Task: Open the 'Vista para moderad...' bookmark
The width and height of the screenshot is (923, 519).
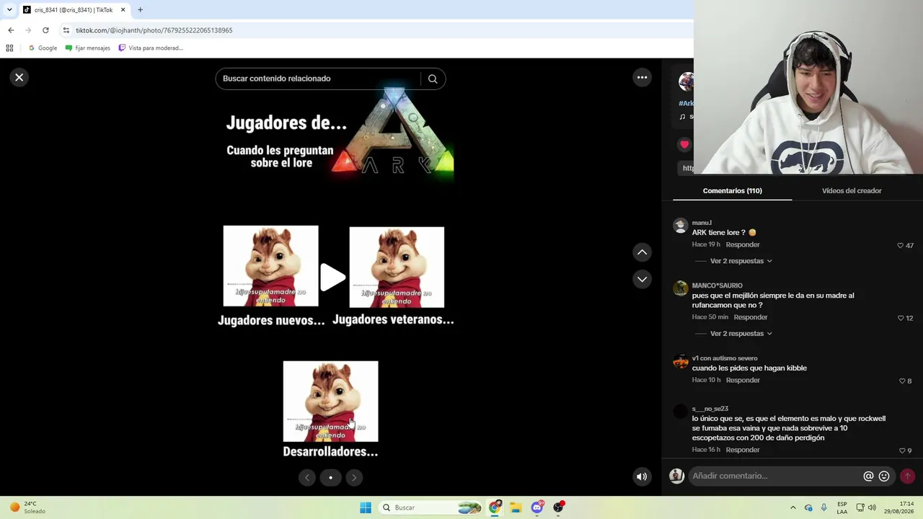Action: (151, 48)
